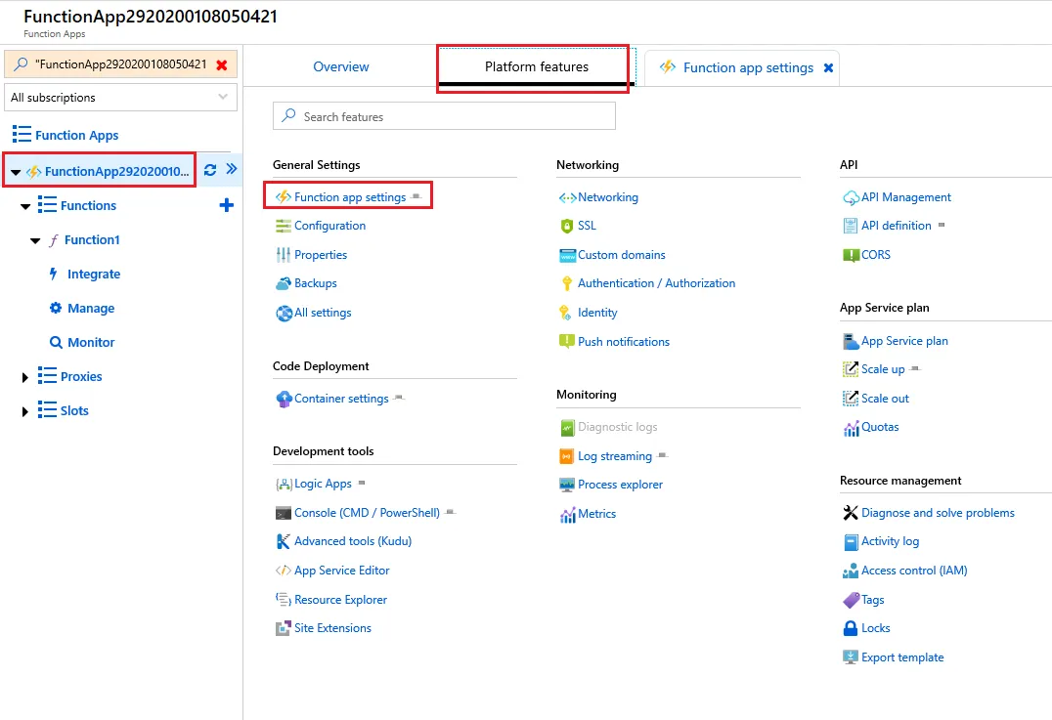The width and height of the screenshot is (1052, 720).
Task: Close the Function app settings tab
Action: [x=828, y=67]
